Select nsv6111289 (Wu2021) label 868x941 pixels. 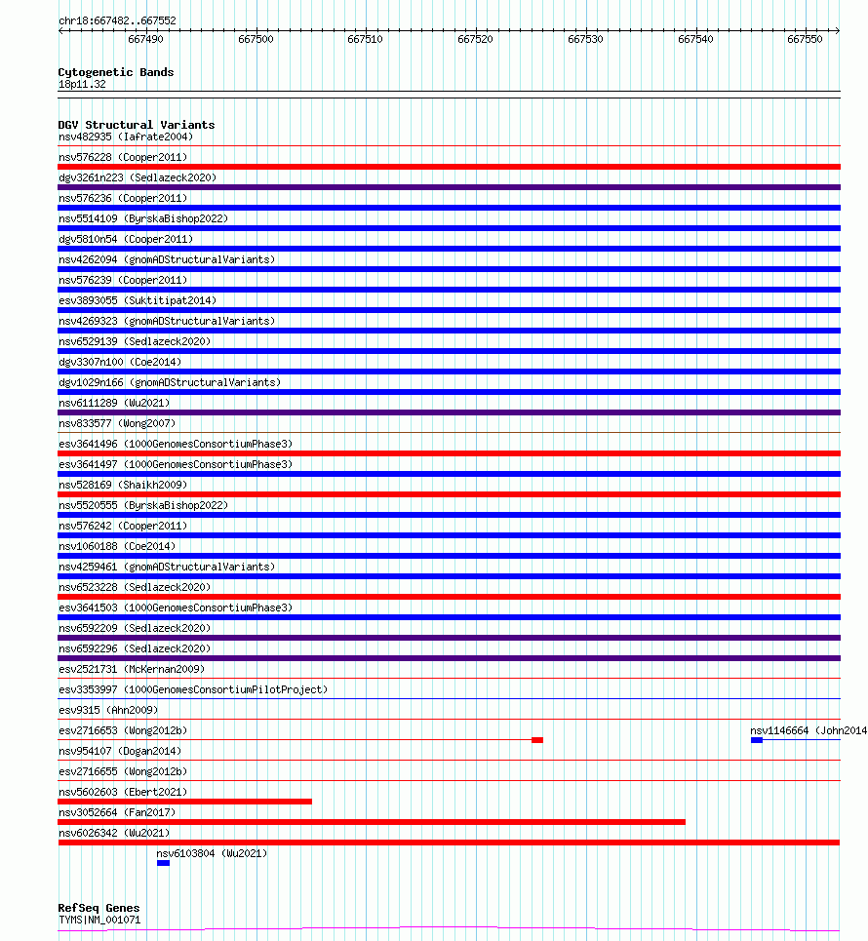coord(114,403)
